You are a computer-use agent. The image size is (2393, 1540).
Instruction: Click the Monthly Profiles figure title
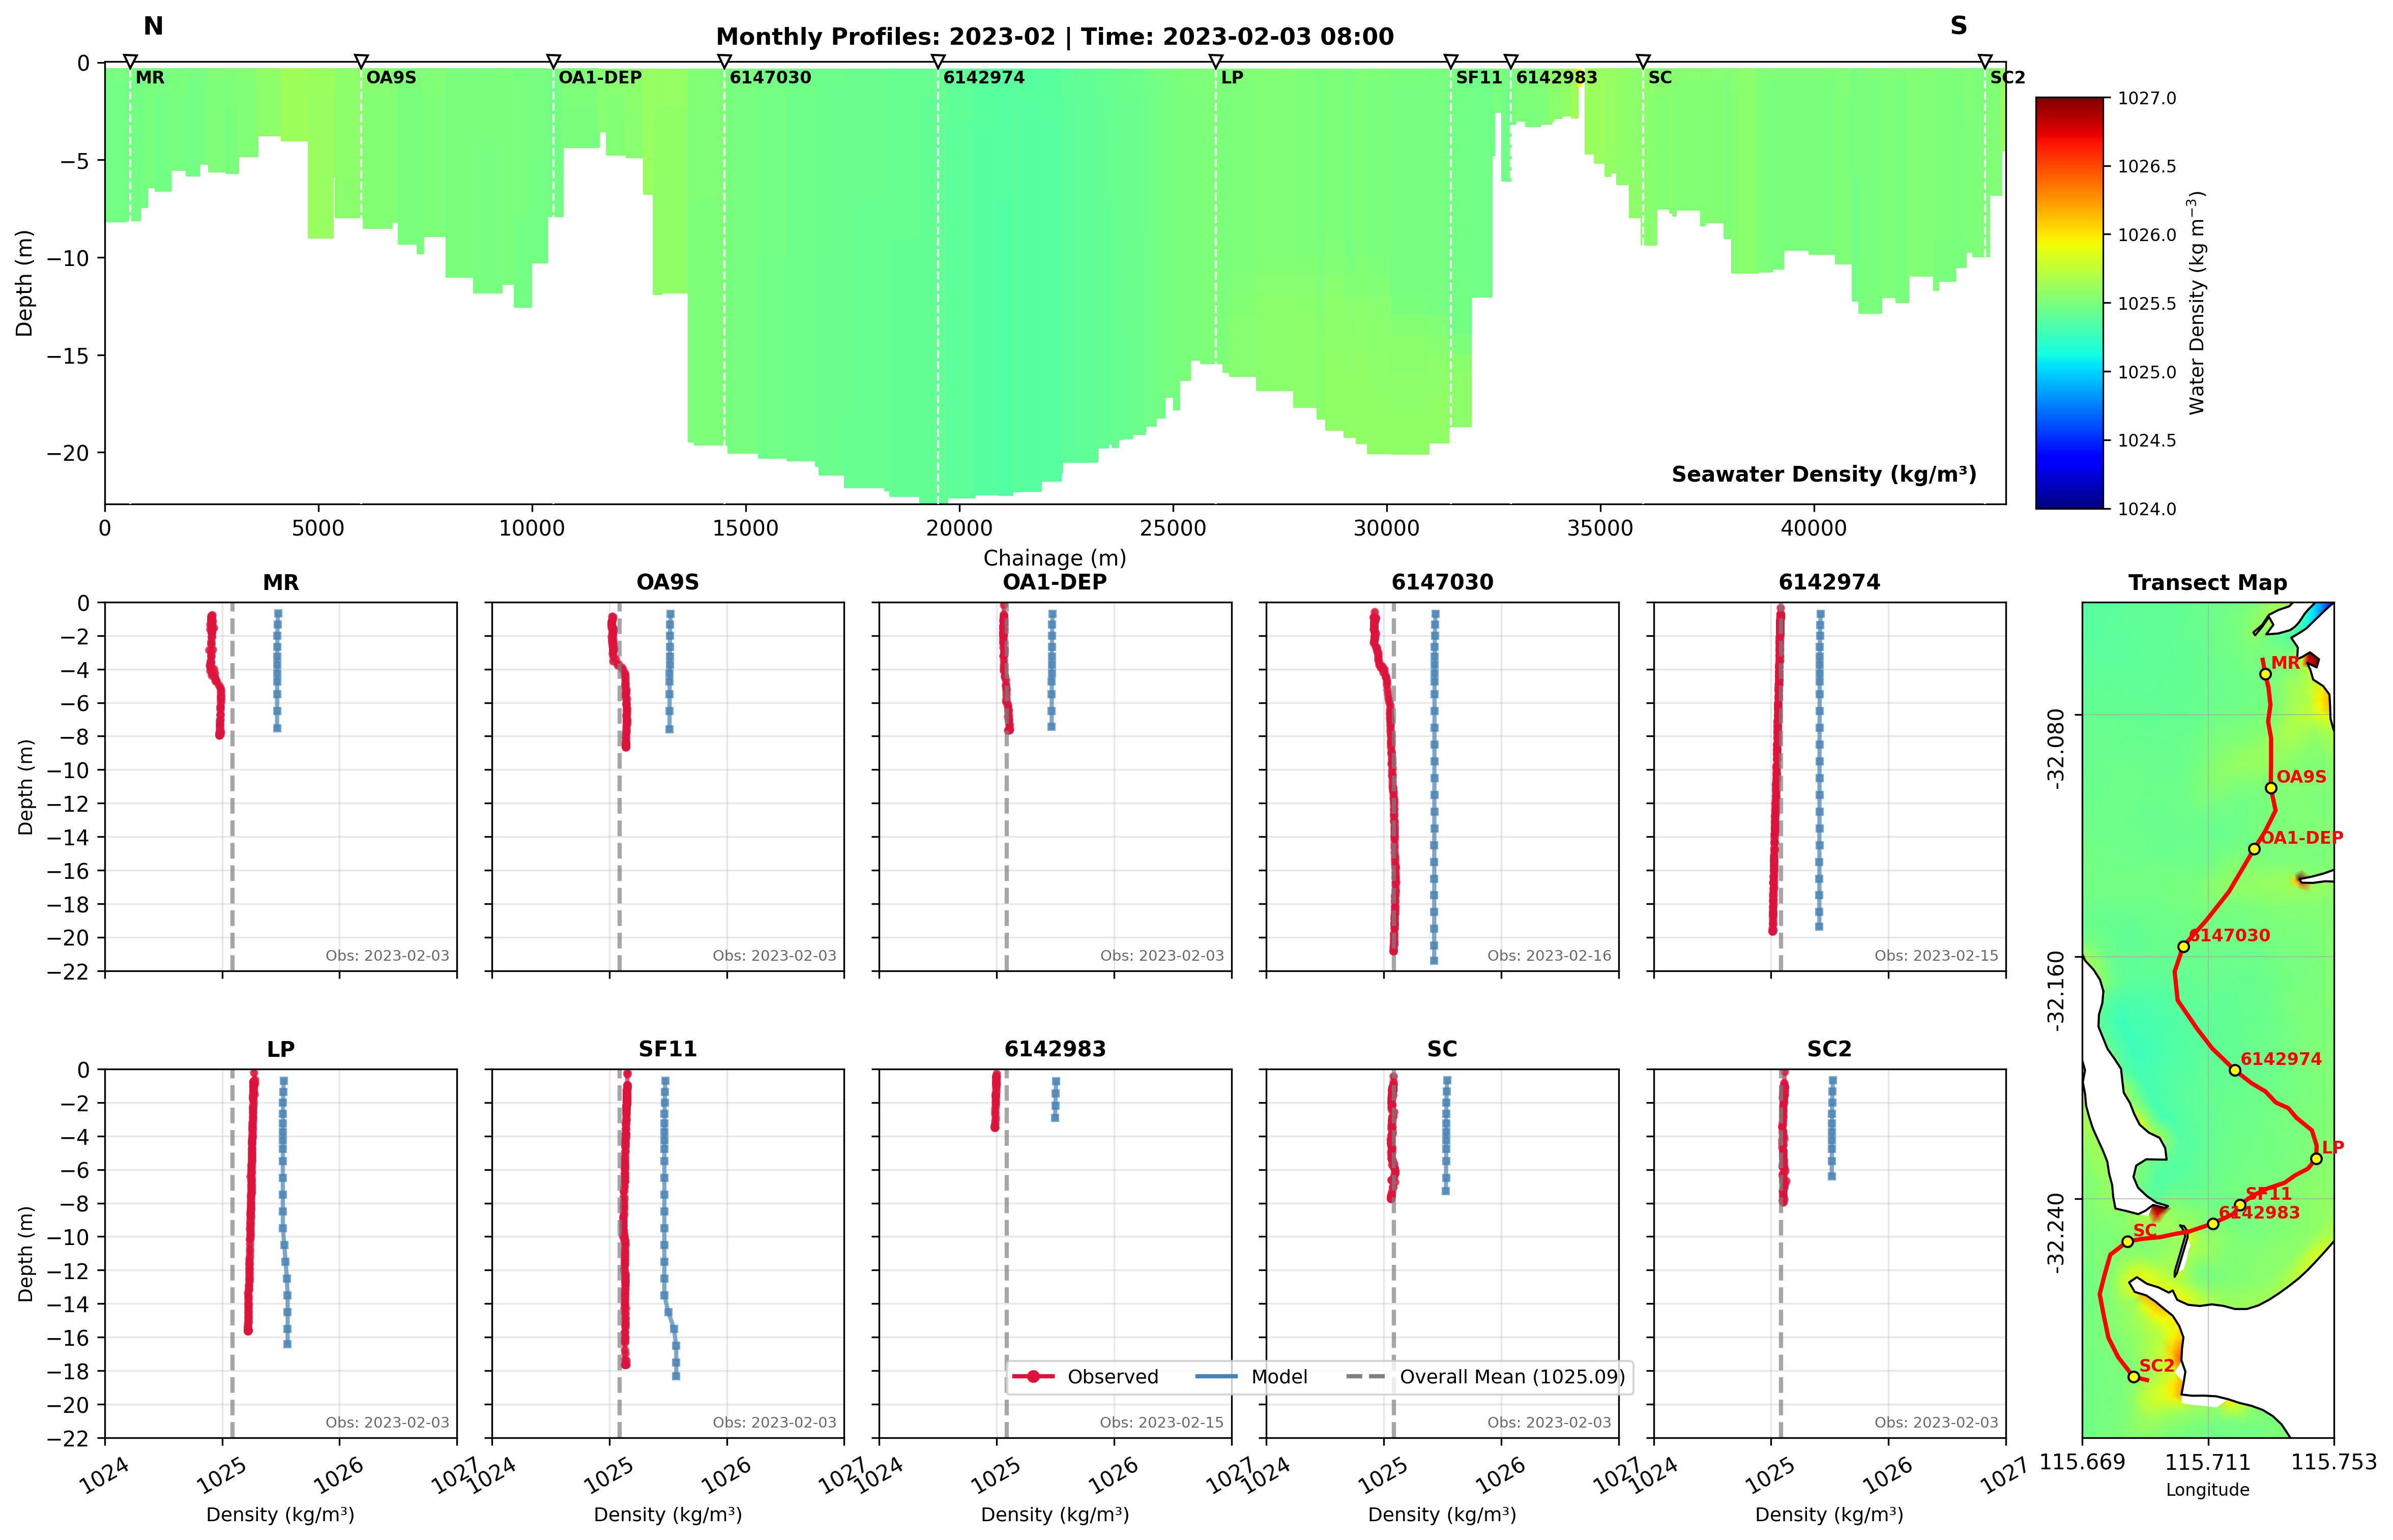tap(1054, 37)
